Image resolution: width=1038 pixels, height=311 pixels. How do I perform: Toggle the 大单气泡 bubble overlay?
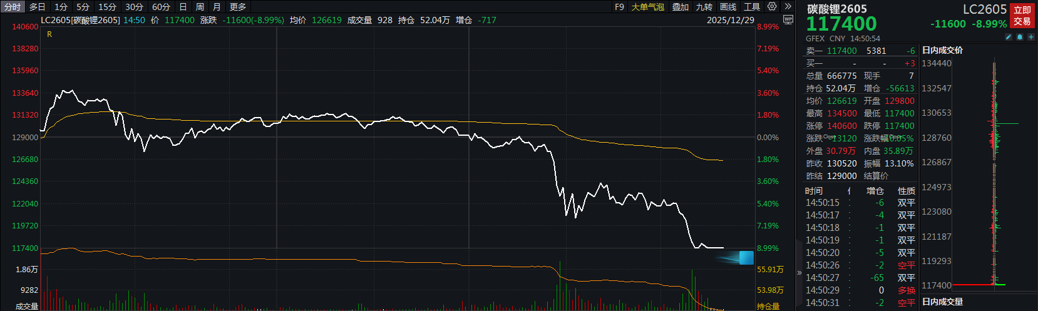(647, 7)
